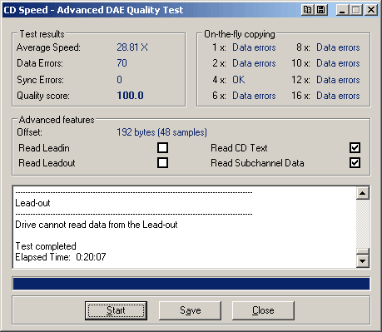This screenshot has width=382, height=332.
Task: Close the window using the title bar X
Action: click(x=371, y=10)
